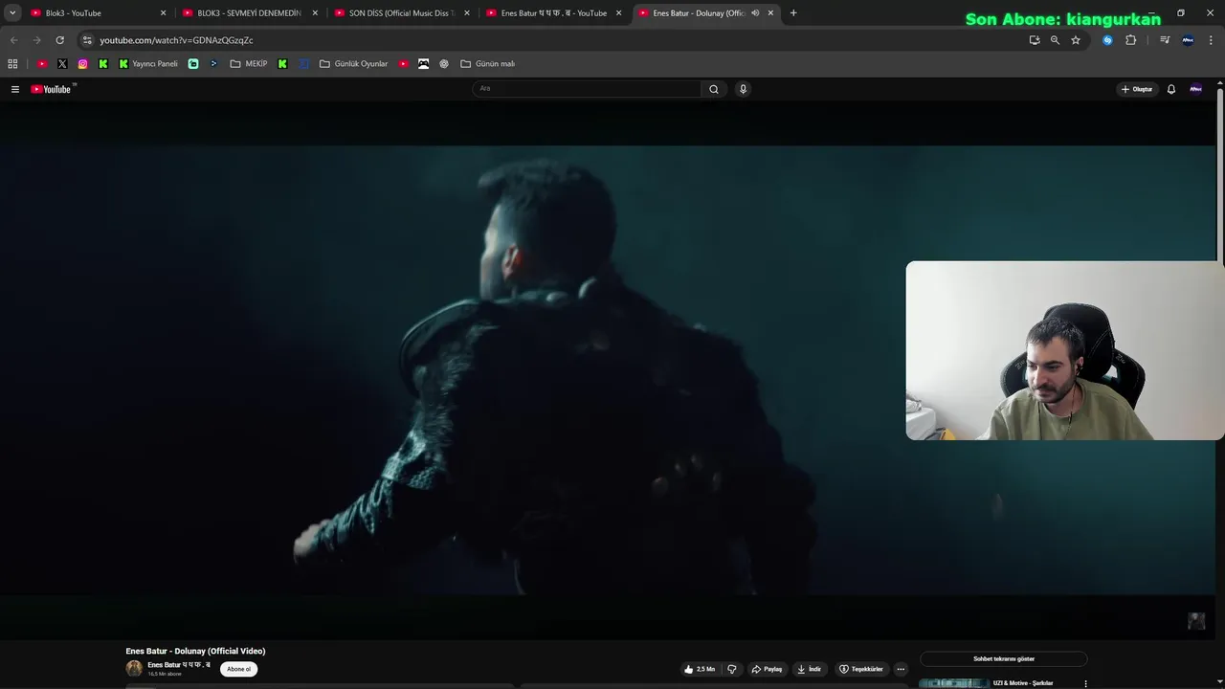Open more actions menu beside Teşekkürler
This screenshot has width=1225, height=689.
[x=901, y=669]
